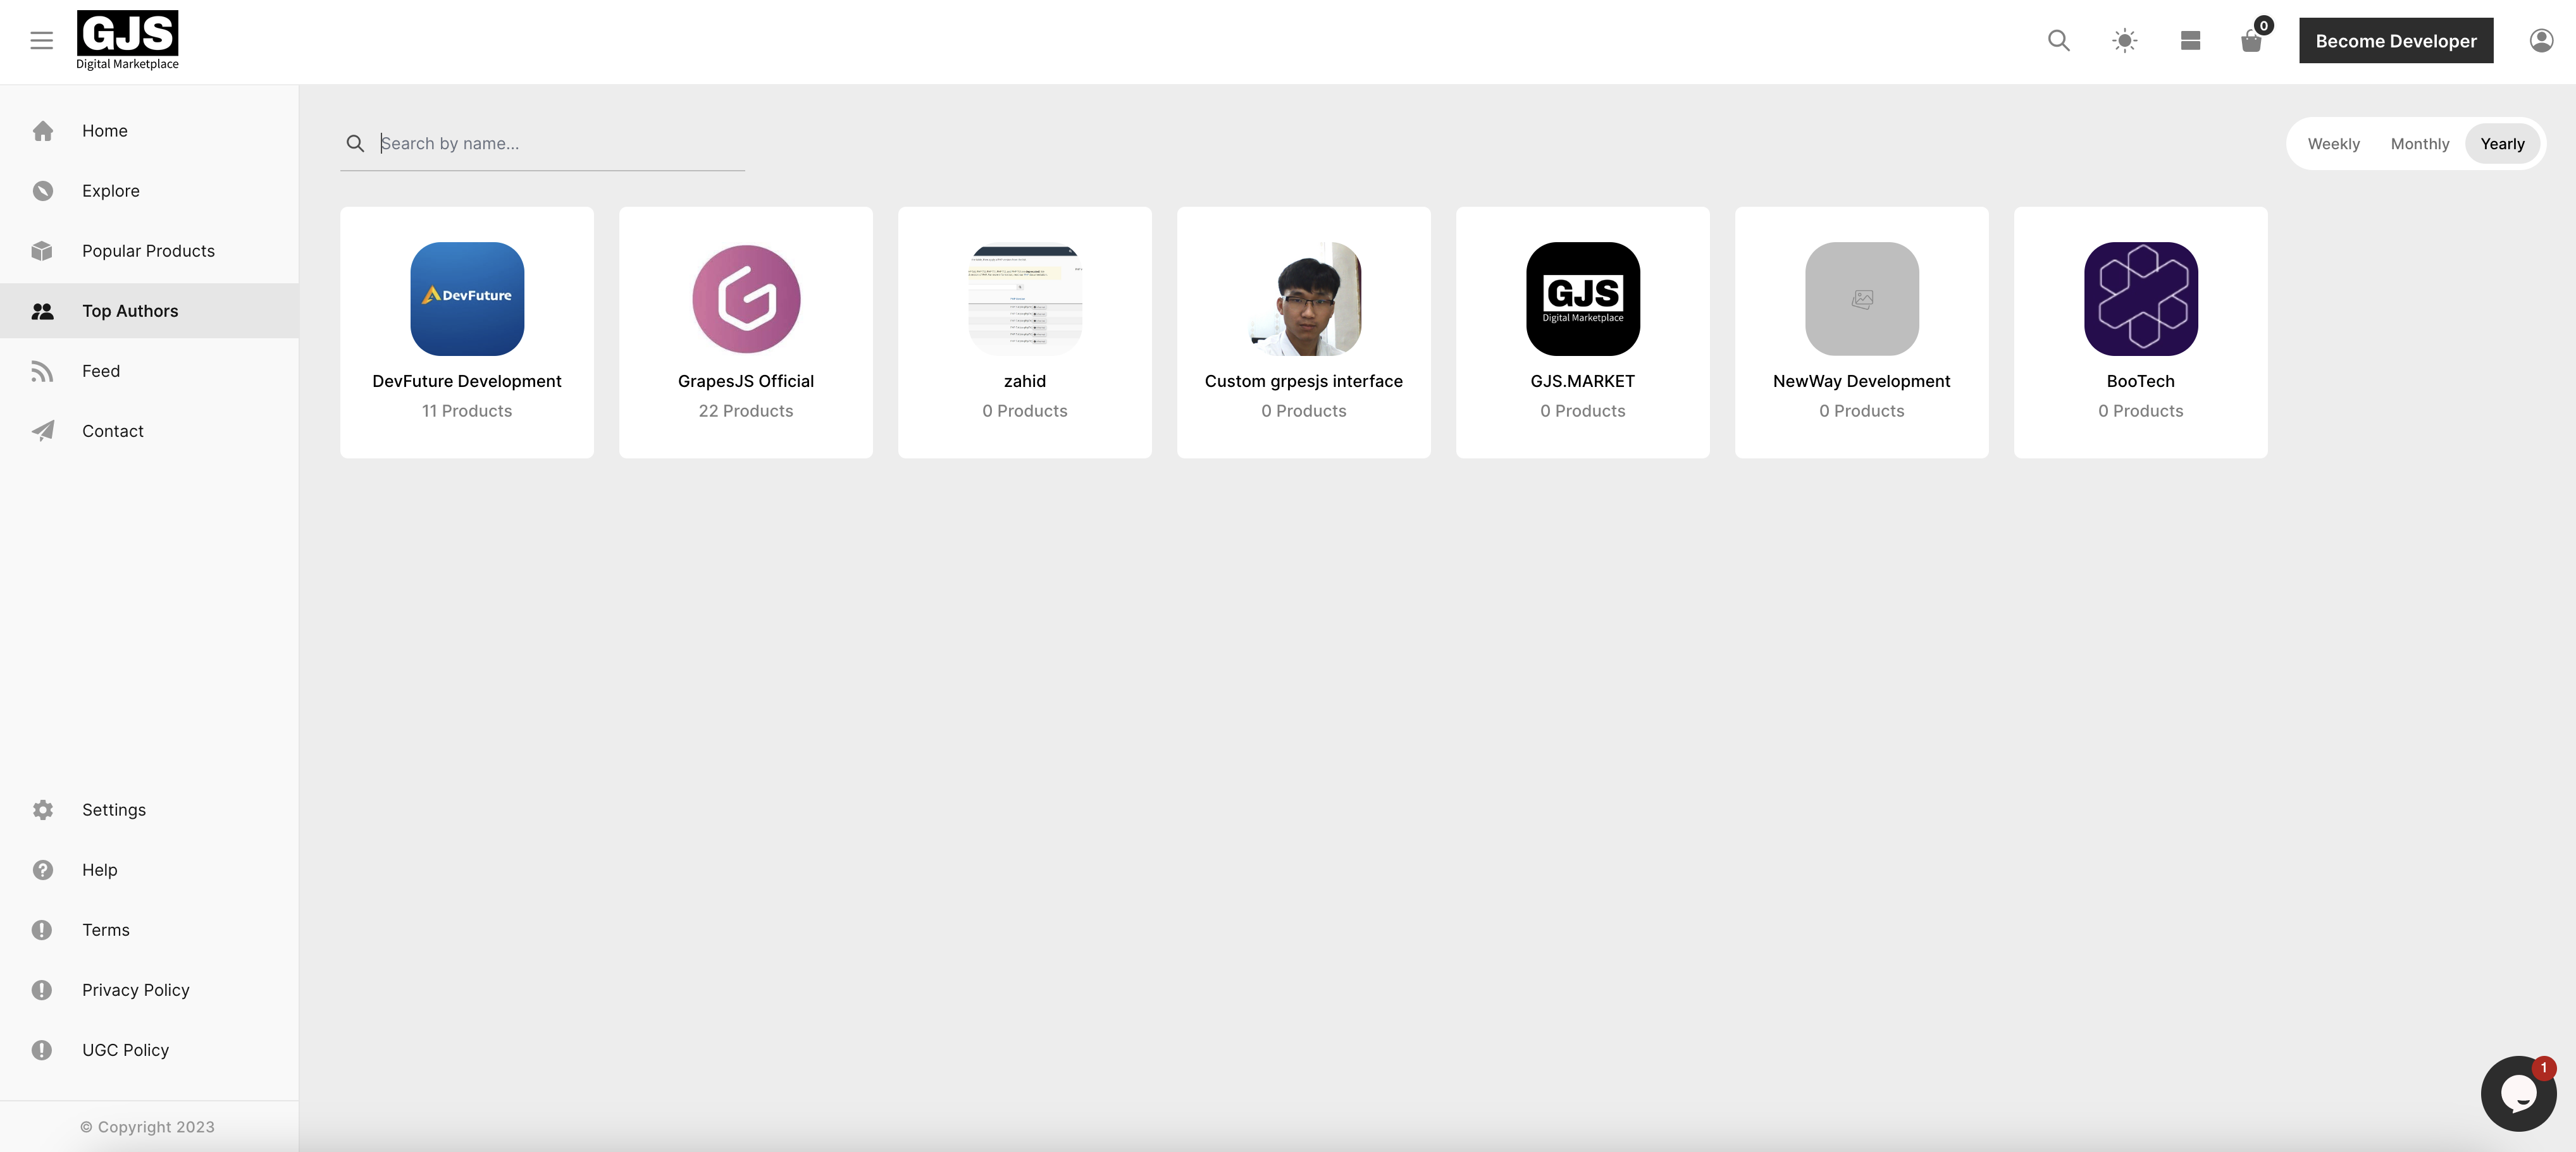Open Help link in sidebar
2576x1152 pixels.
click(x=149, y=869)
